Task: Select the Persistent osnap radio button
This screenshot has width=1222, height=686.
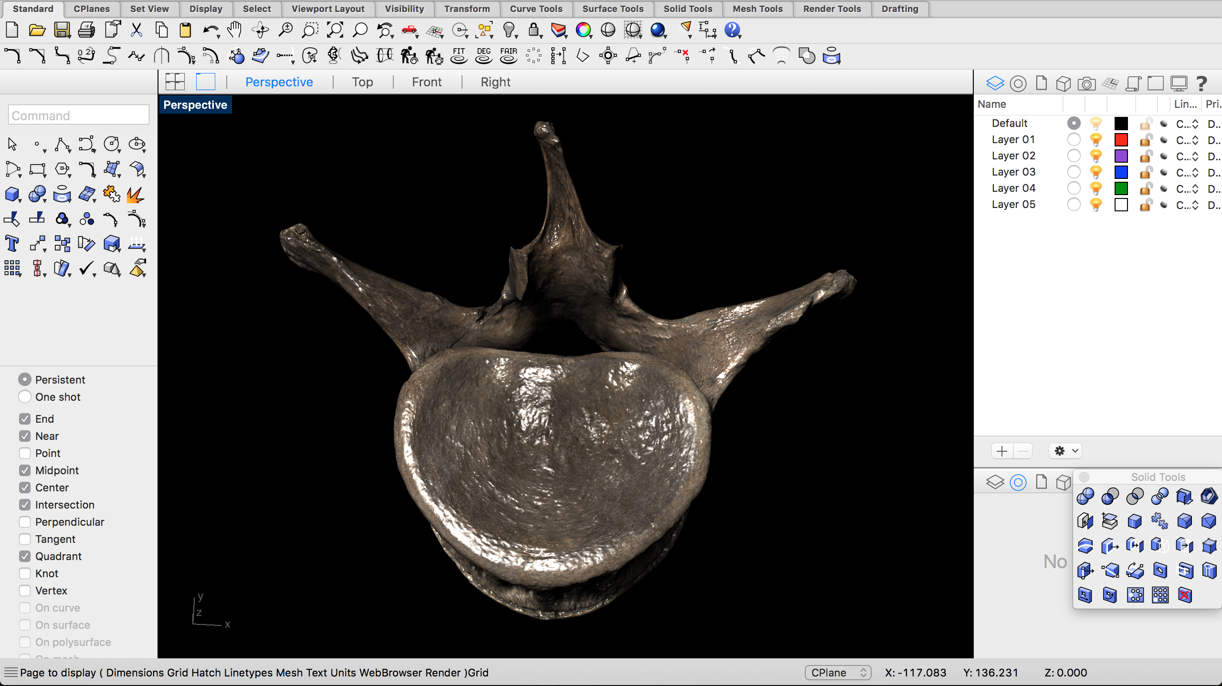Action: 25,379
